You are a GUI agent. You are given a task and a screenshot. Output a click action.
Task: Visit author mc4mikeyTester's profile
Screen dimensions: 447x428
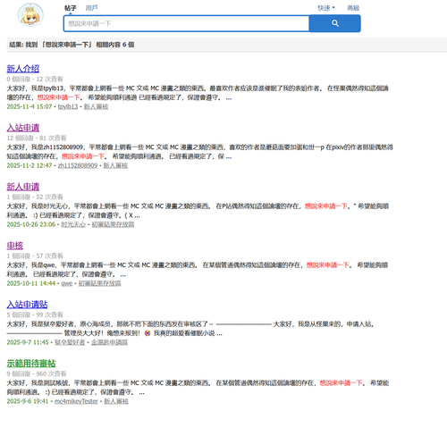pos(76,401)
